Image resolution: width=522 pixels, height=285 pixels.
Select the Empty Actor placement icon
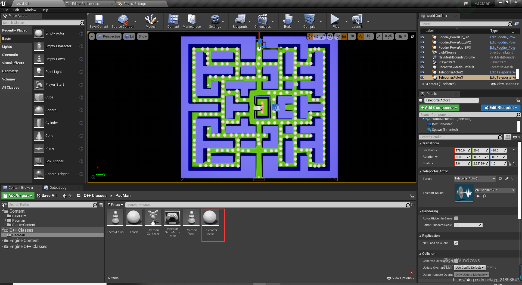tap(39, 33)
